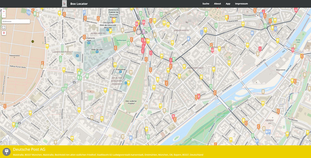Click the Box Locator title

(79, 4)
